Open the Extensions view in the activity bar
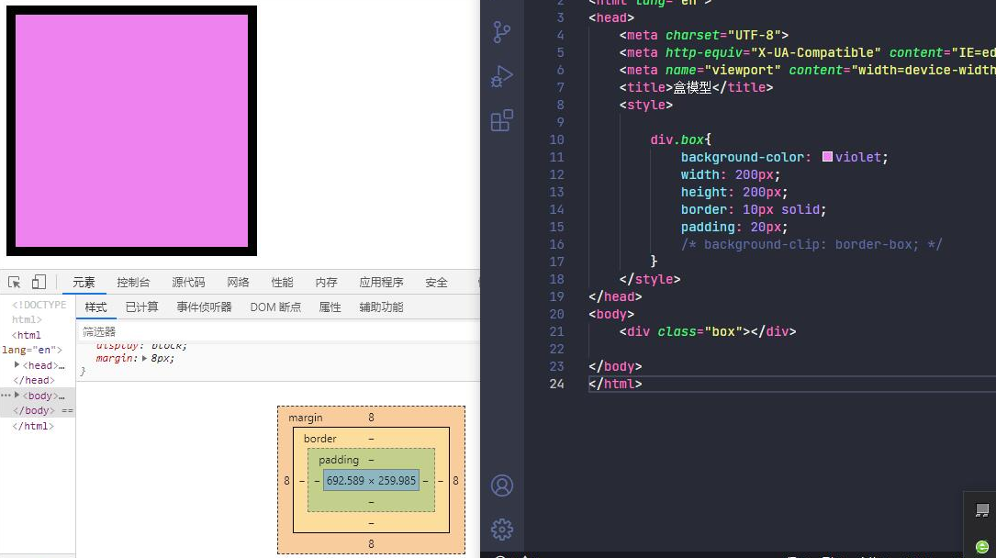996x558 pixels. tap(502, 120)
